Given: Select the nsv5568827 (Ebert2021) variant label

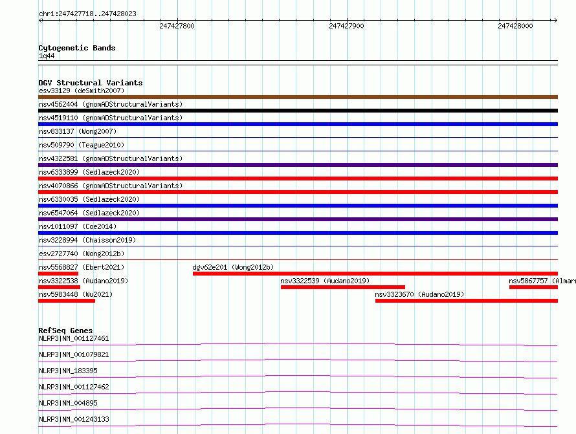Looking at the screenshot, I should point(82,267).
